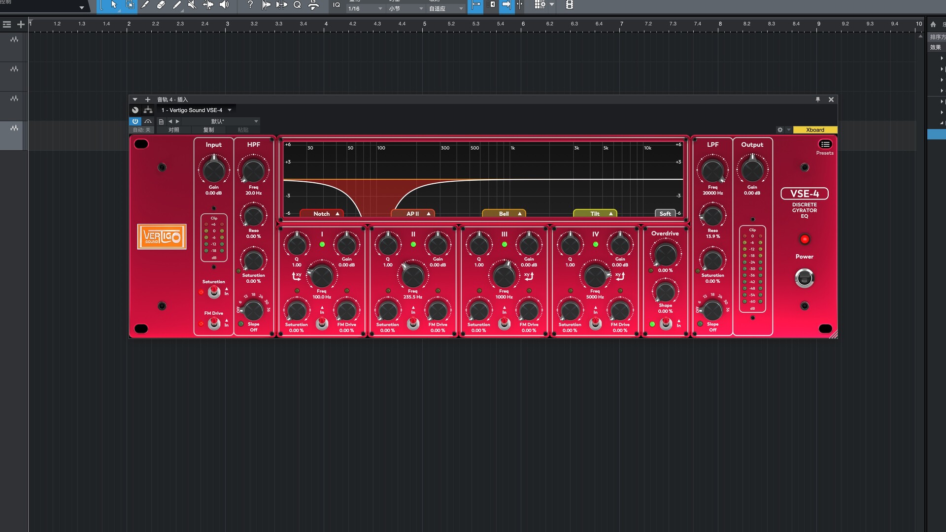This screenshot has width=946, height=532.
Task: Click the Q quantize icon
Action: click(x=297, y=5)
